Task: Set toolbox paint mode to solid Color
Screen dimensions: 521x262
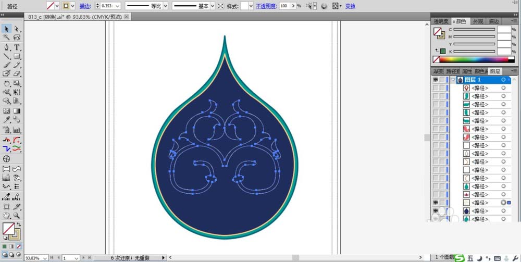Action: [x=4, y=246]
